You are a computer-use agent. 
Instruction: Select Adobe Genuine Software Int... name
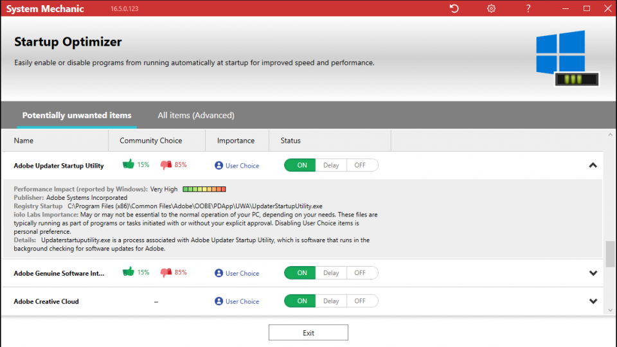click(59, 273)
